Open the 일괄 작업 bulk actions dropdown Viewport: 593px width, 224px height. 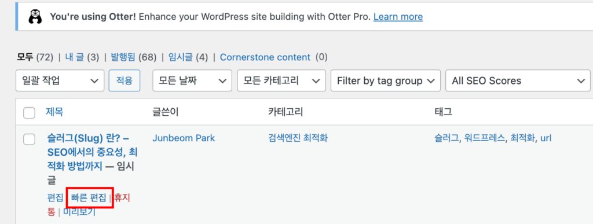[x=60, y=80]
